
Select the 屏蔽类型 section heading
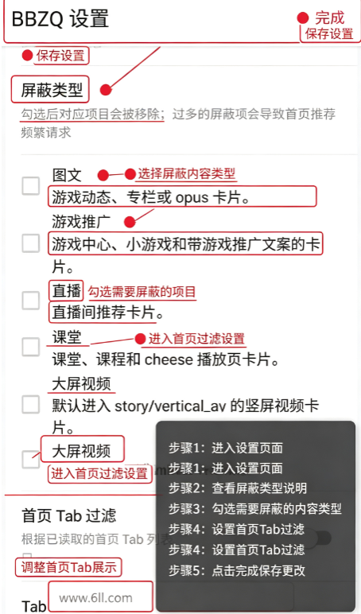point(51,90)
